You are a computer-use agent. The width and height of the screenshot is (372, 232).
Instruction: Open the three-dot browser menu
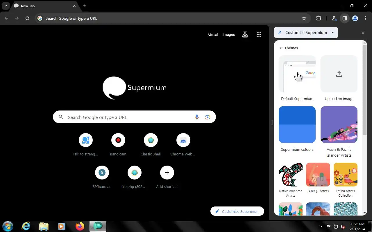(365, 18)
